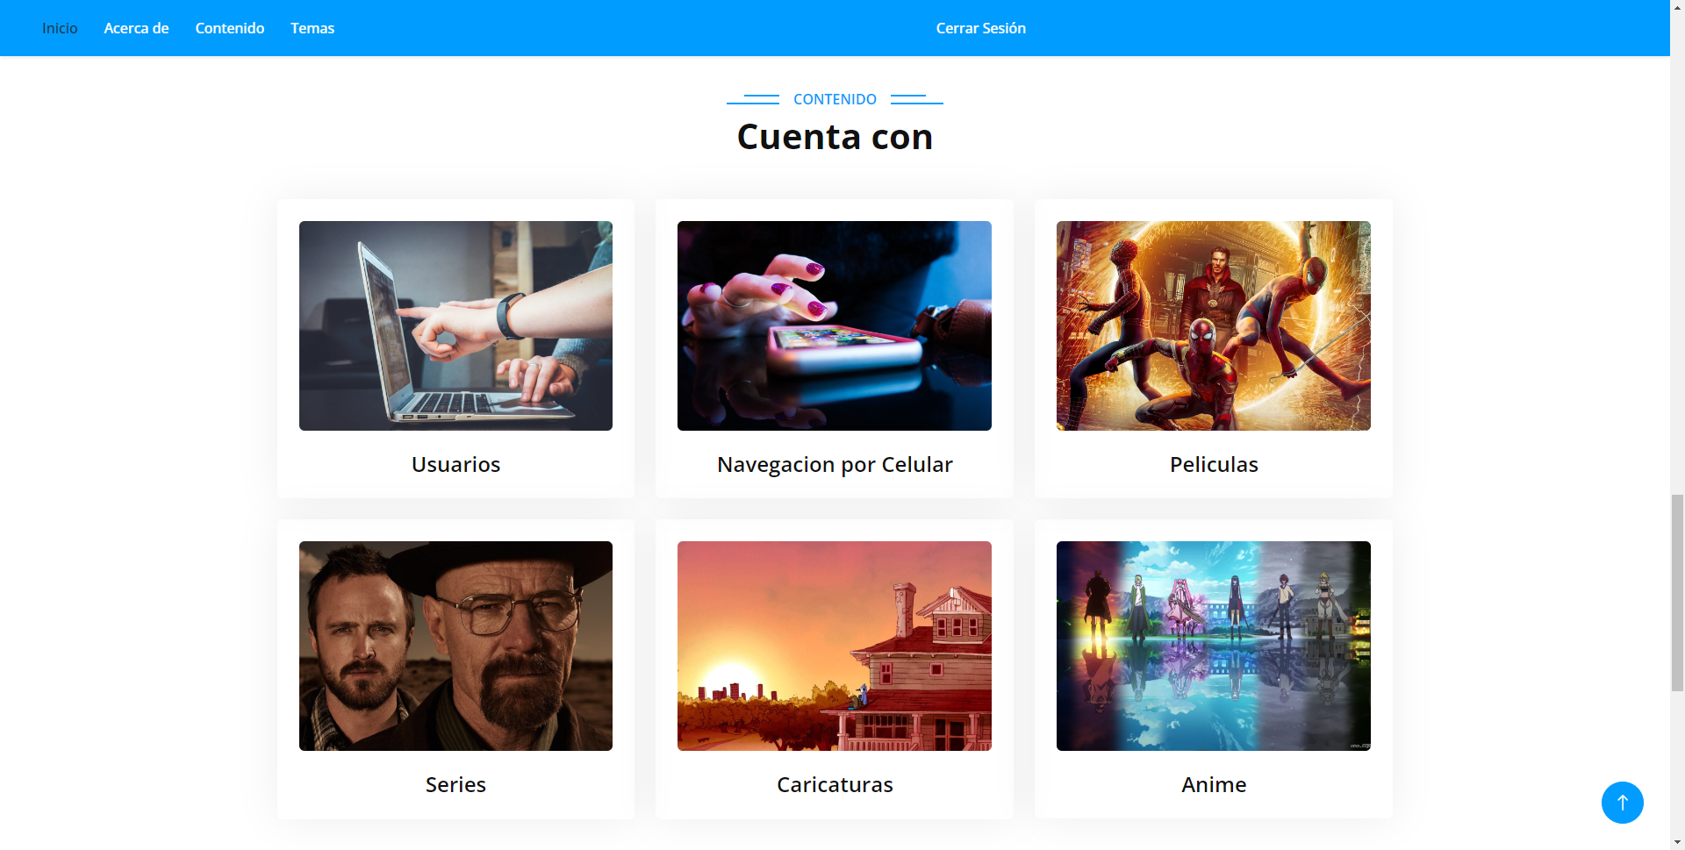Screen dimensions: 1685x850
Task: Click the Usuarios card title
Action: tap(455, 464)
